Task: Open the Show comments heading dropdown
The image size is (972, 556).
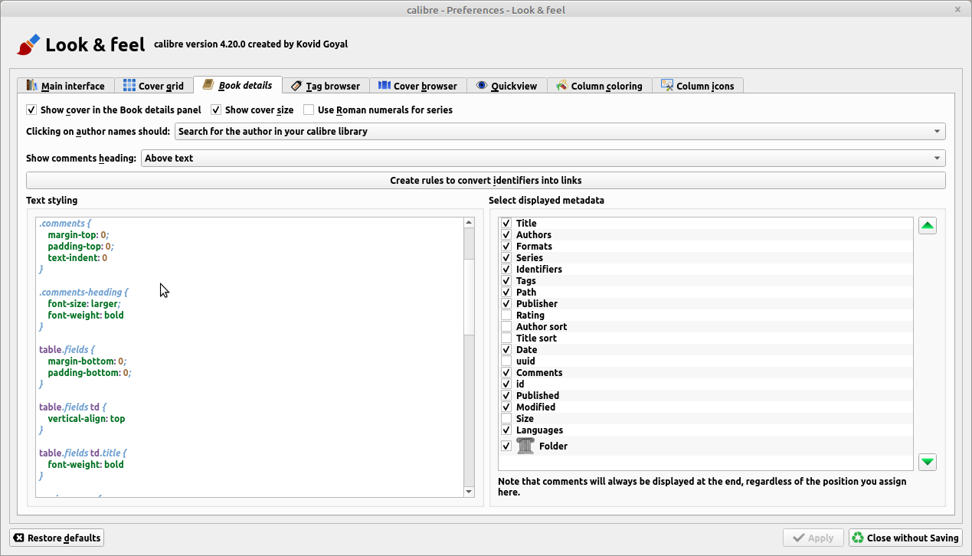Action: [543, 158]
